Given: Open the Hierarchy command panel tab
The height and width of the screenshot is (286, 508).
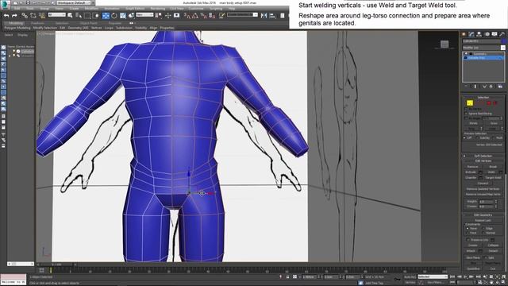Looking at the screenshot, I should tap(479, 34).
